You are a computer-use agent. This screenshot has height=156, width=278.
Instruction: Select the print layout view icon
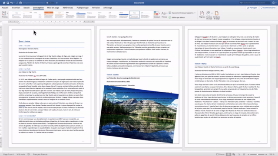(228, 154)
